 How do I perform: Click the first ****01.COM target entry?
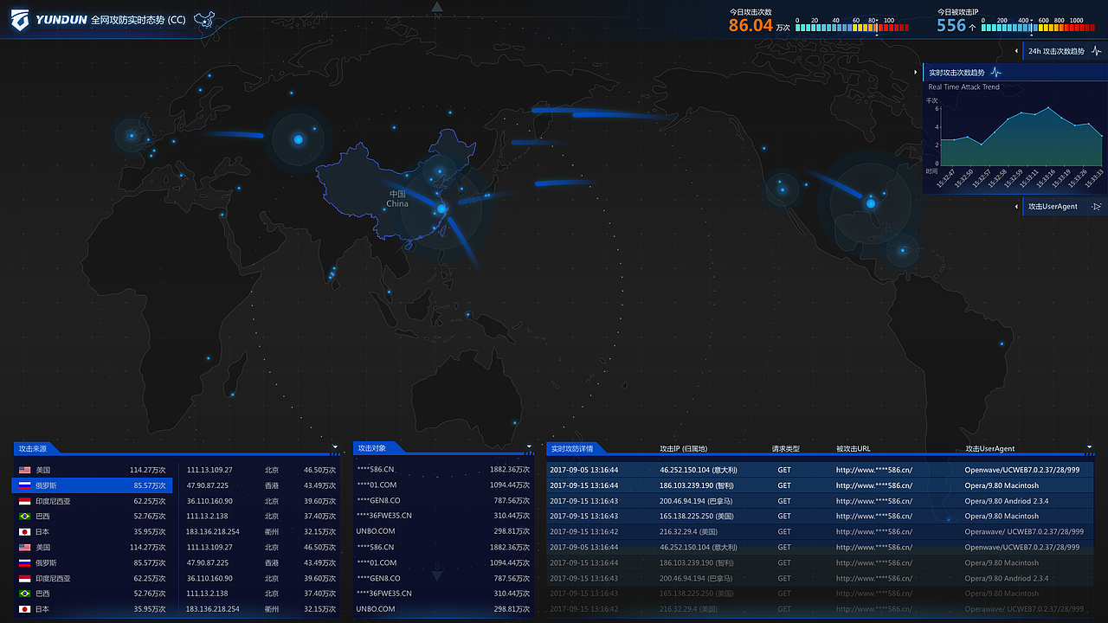(x=377, y=485)
